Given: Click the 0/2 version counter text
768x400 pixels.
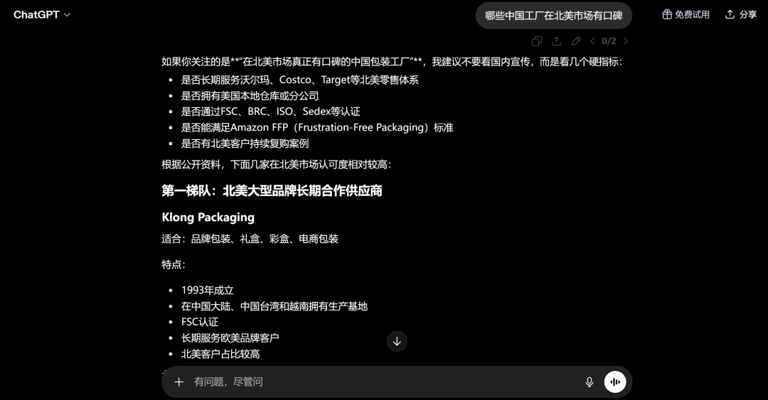Looking at the screenshot, I should 609,41.
